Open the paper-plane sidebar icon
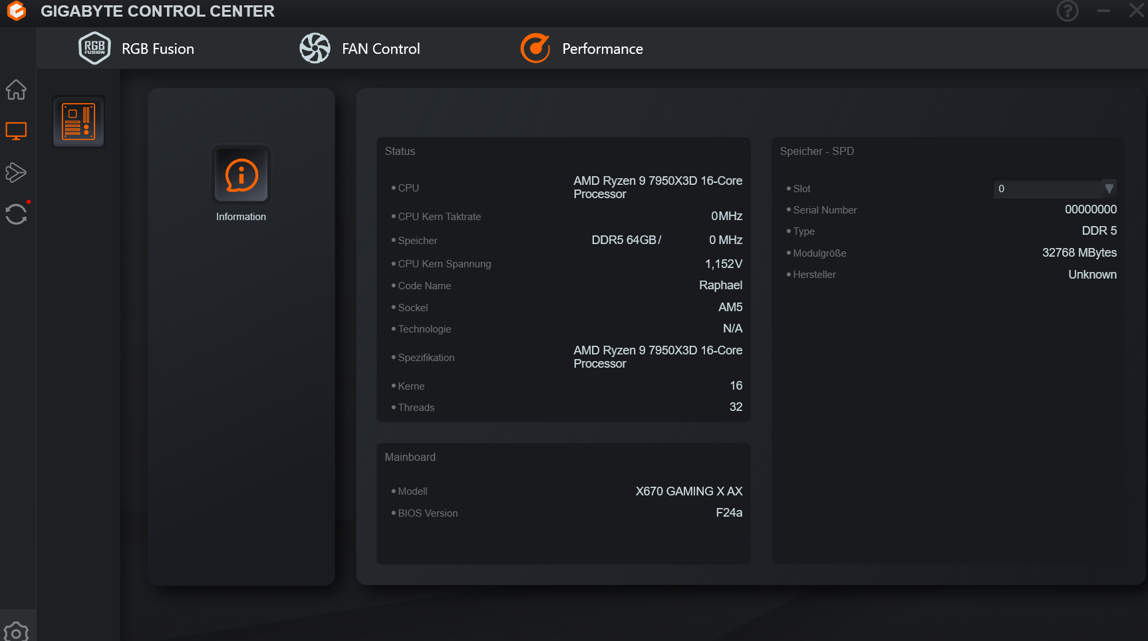Image resolution: width=1148 pixels, height=641 pixels. tap(16, 172)
